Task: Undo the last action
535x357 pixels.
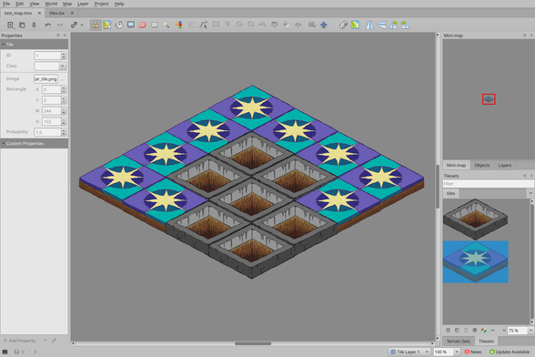Action: (48, 25)
